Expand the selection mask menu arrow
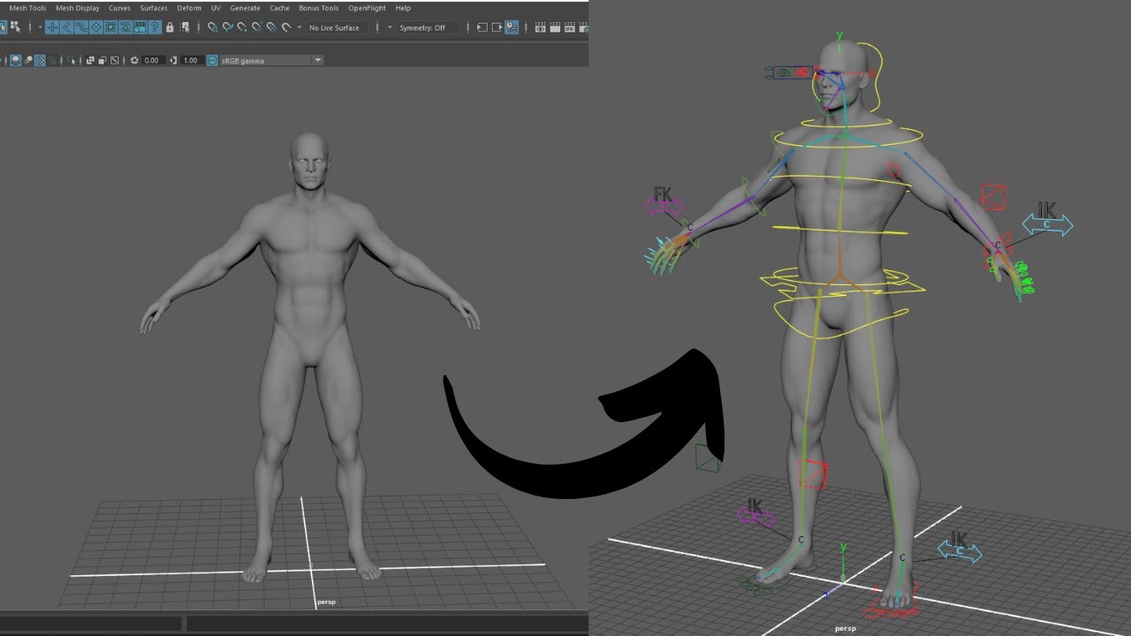Image resolution: width=1131 pixels, height=636 pixels. pyautogui.click(x=40, y=27)
